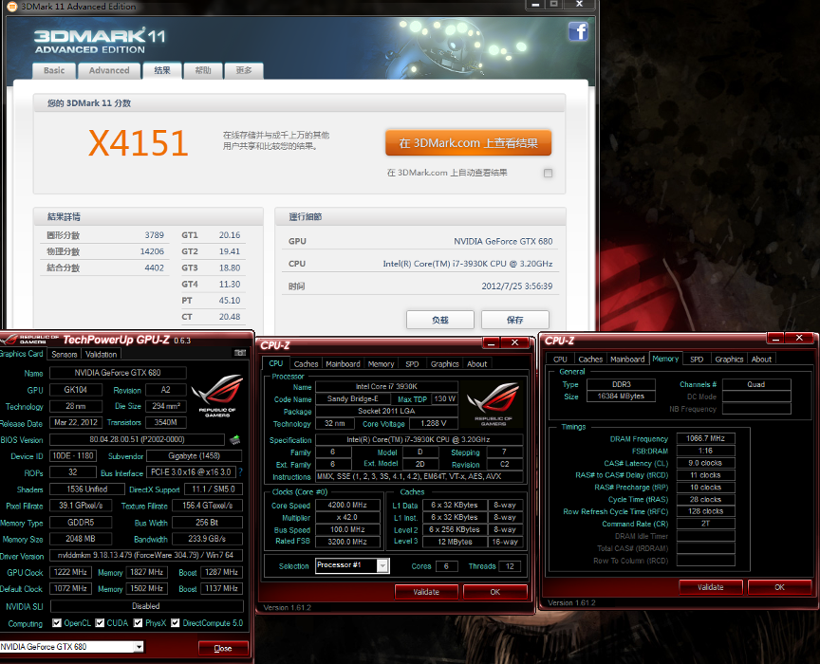The height and width of the screenshot is (664, 820).
Task: Click the Core Speed 4200.0 MHz value
Action: (x=347, y=505)
